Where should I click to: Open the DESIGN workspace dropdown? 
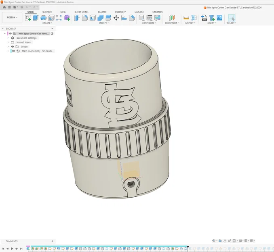(12, 17)
